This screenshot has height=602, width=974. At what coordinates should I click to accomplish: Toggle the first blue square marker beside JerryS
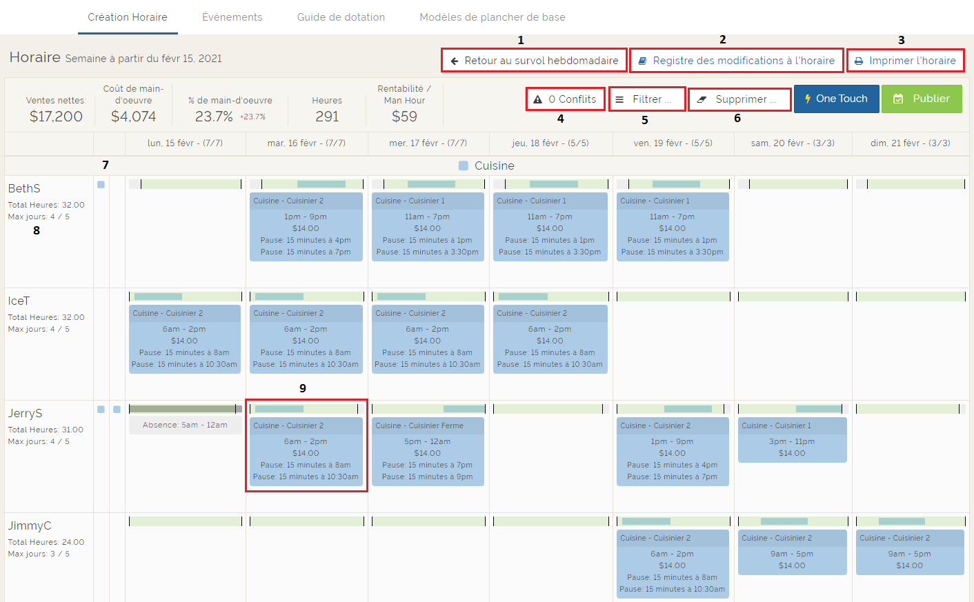pyautogui.click(x=101, y=410)
